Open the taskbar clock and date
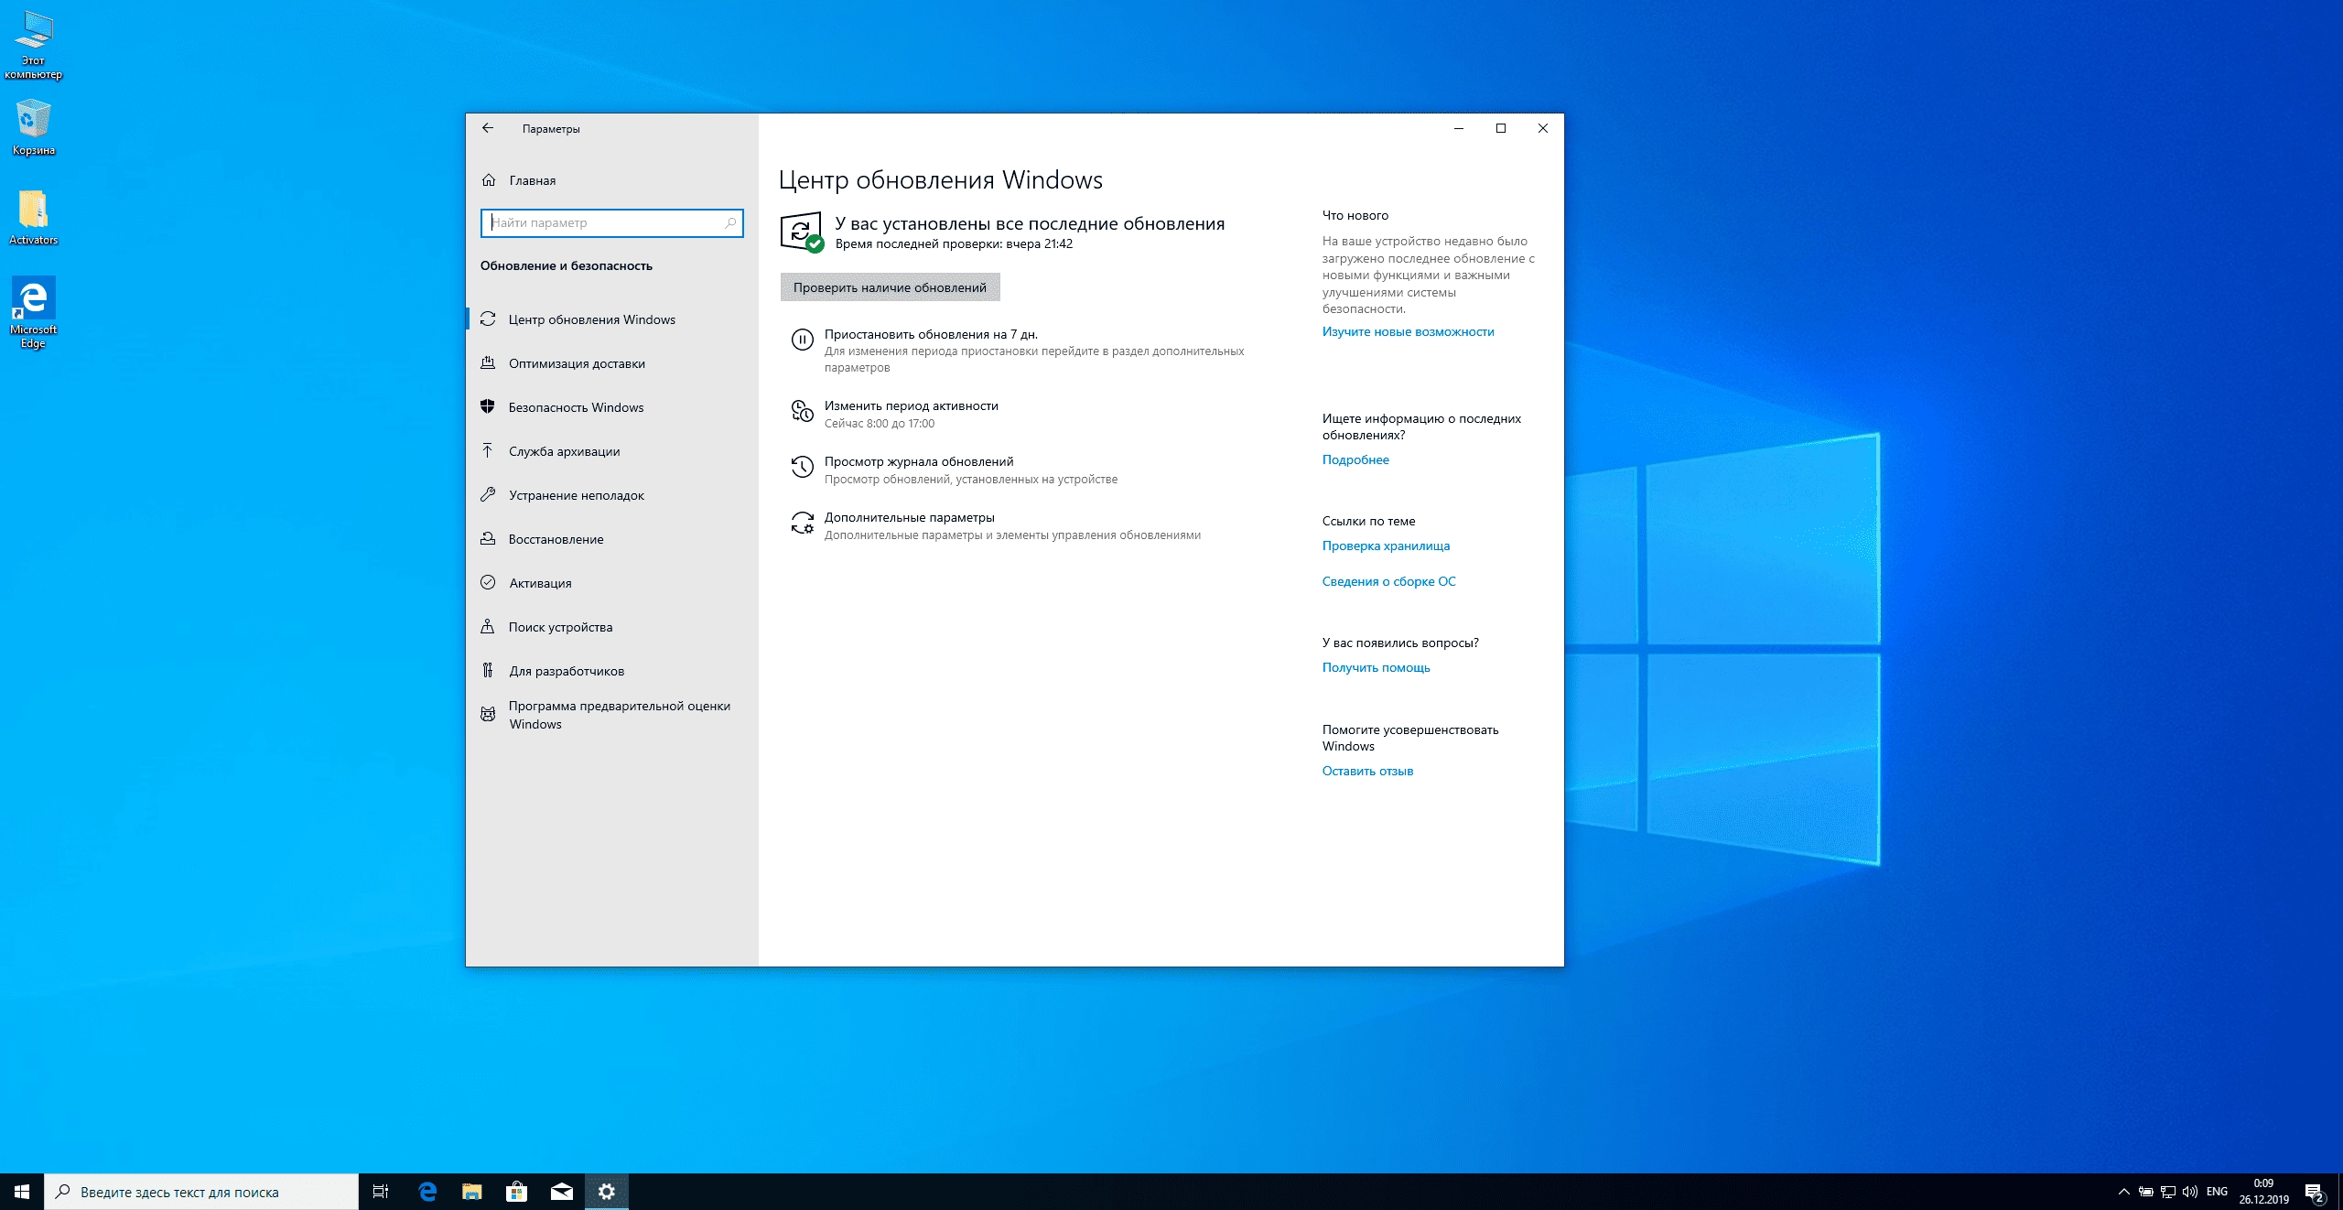 (2264, 1192)
